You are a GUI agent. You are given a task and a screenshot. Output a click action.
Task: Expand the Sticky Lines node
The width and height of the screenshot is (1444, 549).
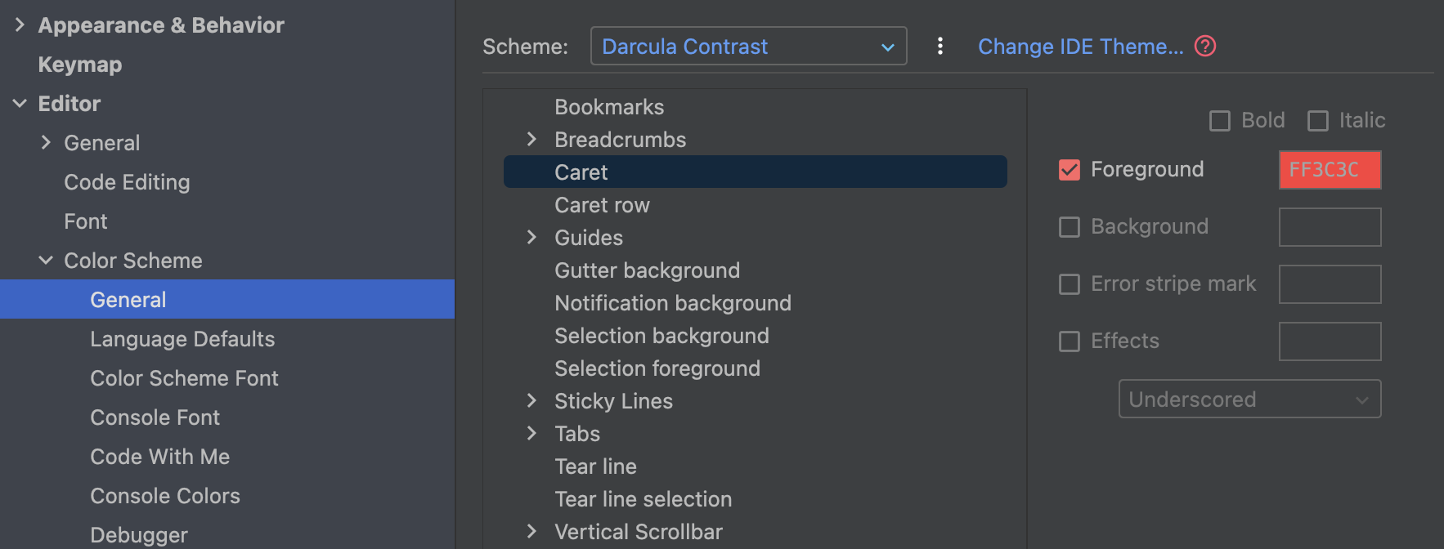click(x=531, y=401)
